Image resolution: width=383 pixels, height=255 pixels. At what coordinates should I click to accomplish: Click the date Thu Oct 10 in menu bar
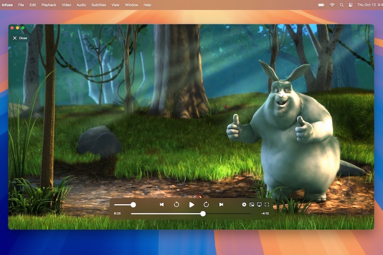(x=367, y=5)
